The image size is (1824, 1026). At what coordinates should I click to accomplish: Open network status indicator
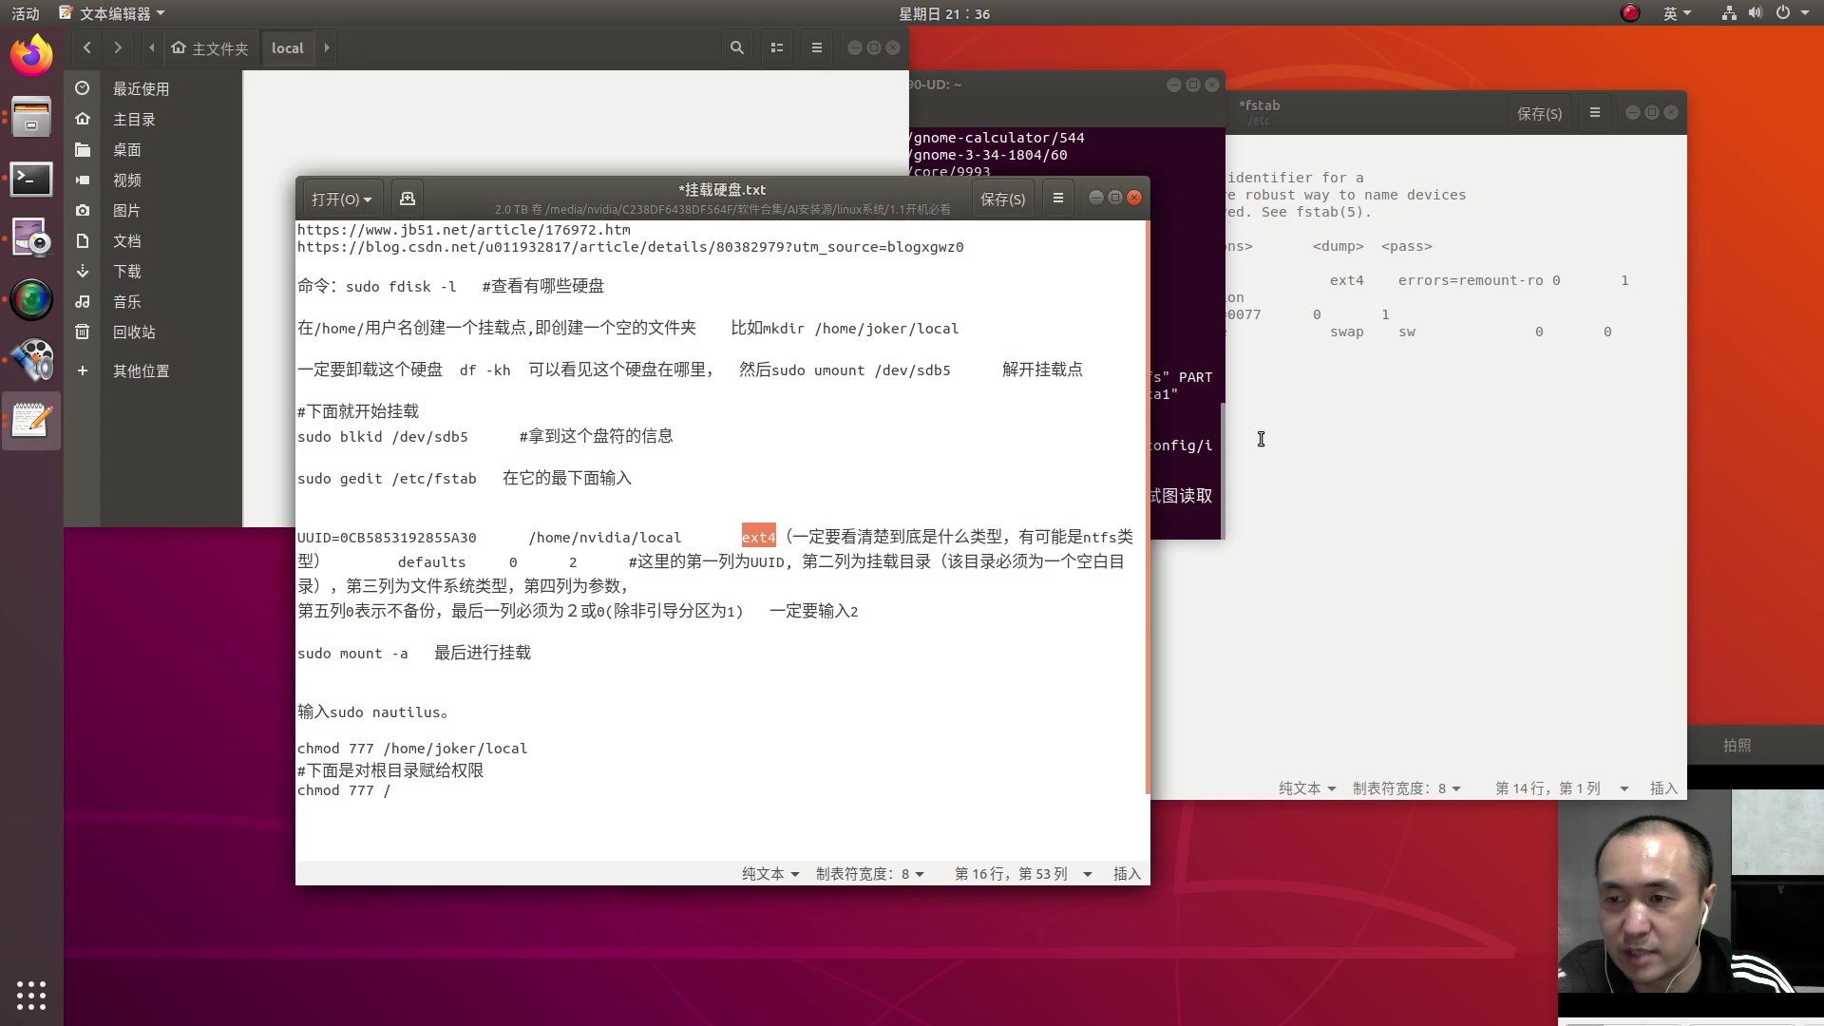[1729, 13]
